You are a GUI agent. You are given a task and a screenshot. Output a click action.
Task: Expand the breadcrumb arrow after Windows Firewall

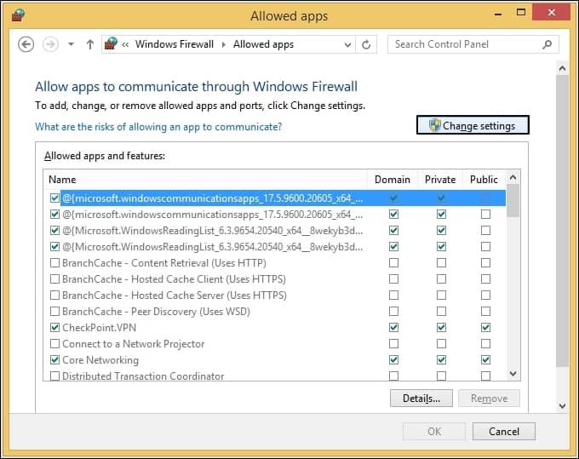223,44
